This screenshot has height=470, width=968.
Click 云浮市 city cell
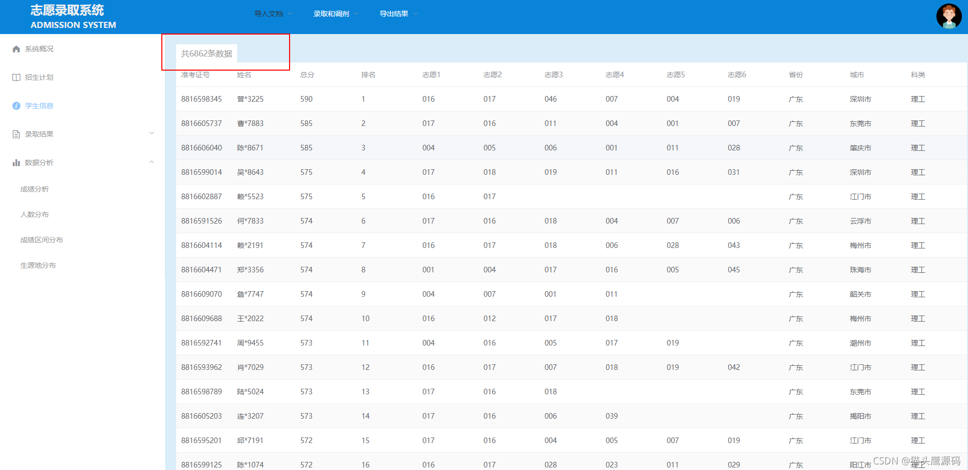[x=861, y=221]
